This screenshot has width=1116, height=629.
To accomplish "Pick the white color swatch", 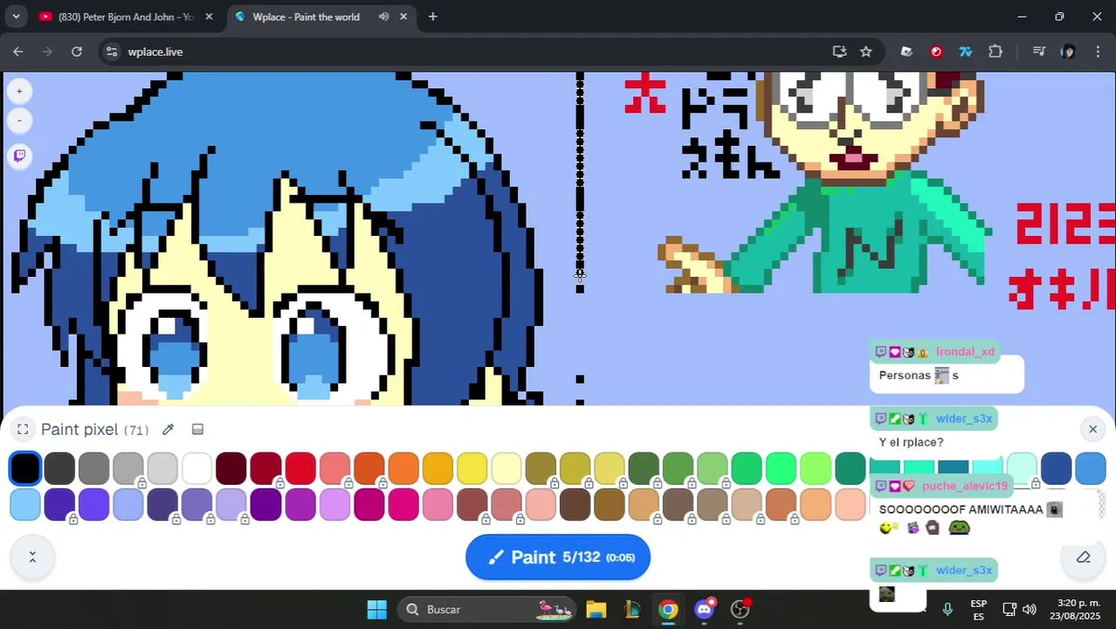I will [x=196, y=468].
